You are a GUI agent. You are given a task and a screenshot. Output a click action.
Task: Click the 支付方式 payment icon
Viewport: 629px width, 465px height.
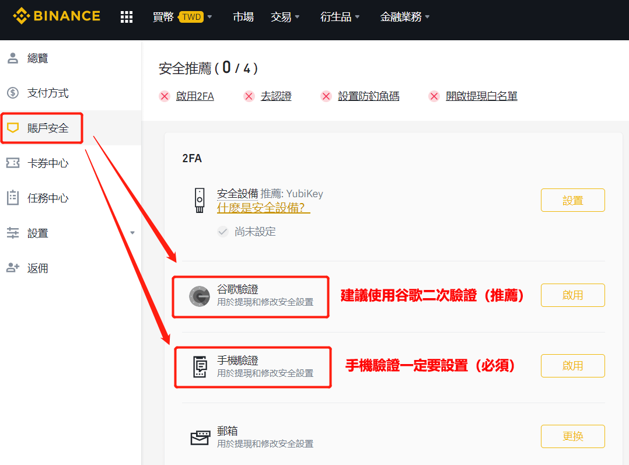(x=13, y=92)
